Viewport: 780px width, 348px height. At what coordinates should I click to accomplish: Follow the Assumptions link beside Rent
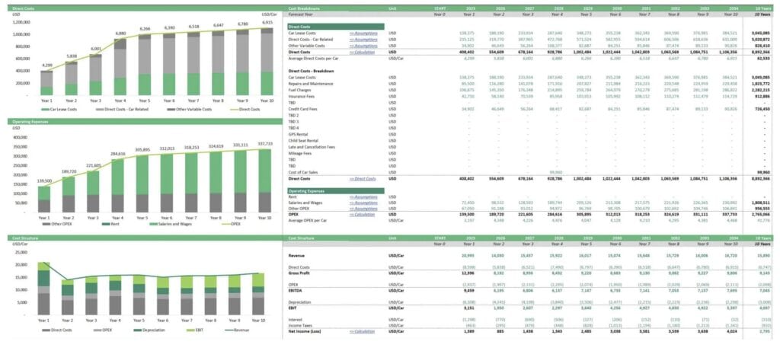[363, 197]
